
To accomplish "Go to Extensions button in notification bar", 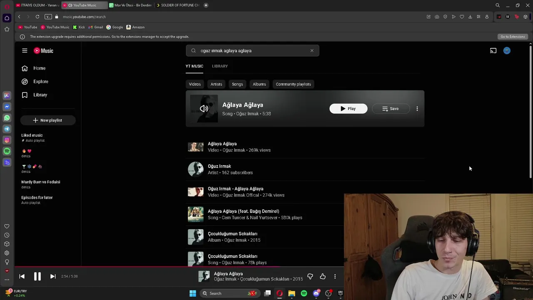I will pos(513,37).
